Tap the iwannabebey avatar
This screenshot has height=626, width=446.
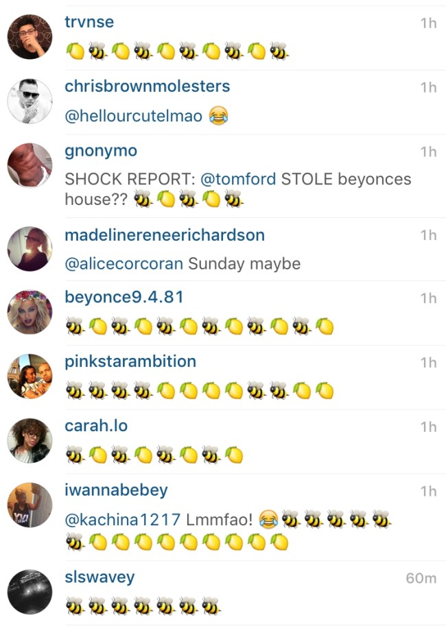click(30, 505)
